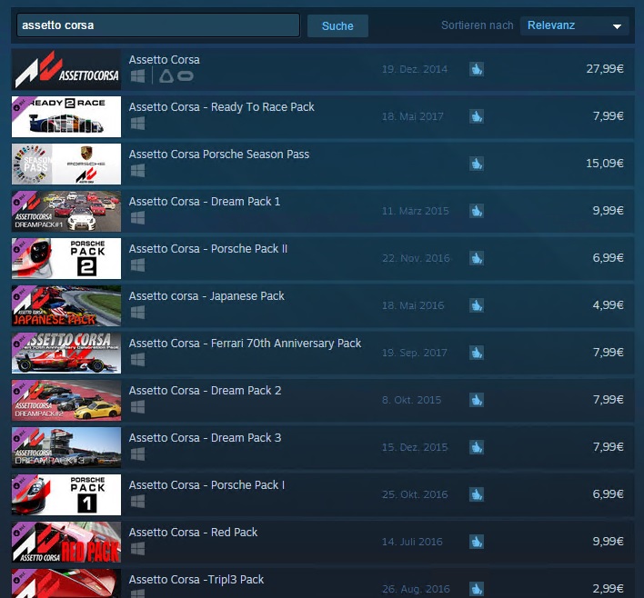Screen dimensions: 644x598
Task: Open Assetto Corsa - Porsche Pack I title
Action: pyautogui.click(x=206, y=484)
